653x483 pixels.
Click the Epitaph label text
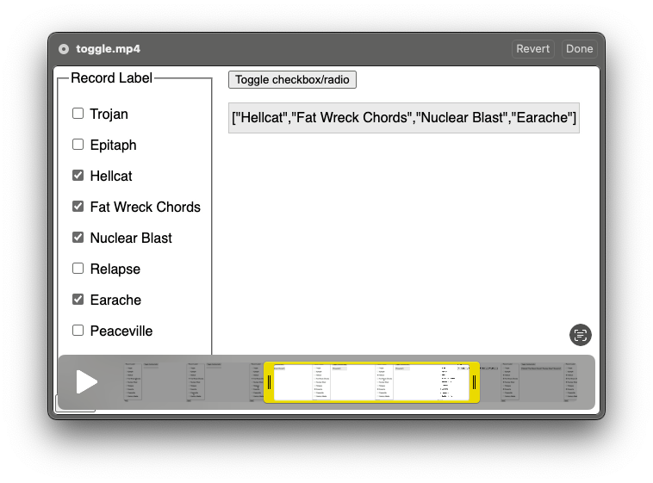(113, 145)
